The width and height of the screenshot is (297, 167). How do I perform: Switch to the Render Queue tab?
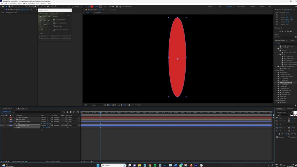tap(7, 108)
